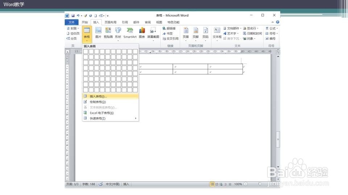Open the 封面 (Cover Page) dropdown

tap(73, 28)
